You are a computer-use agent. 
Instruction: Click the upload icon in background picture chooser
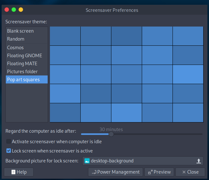[x=198, y=161]
